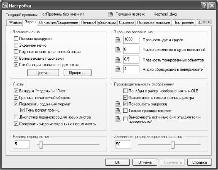This screenshot has height=170, width=218.
Task: Open the Шрифты... dialog button
Action: pos(78,73)
